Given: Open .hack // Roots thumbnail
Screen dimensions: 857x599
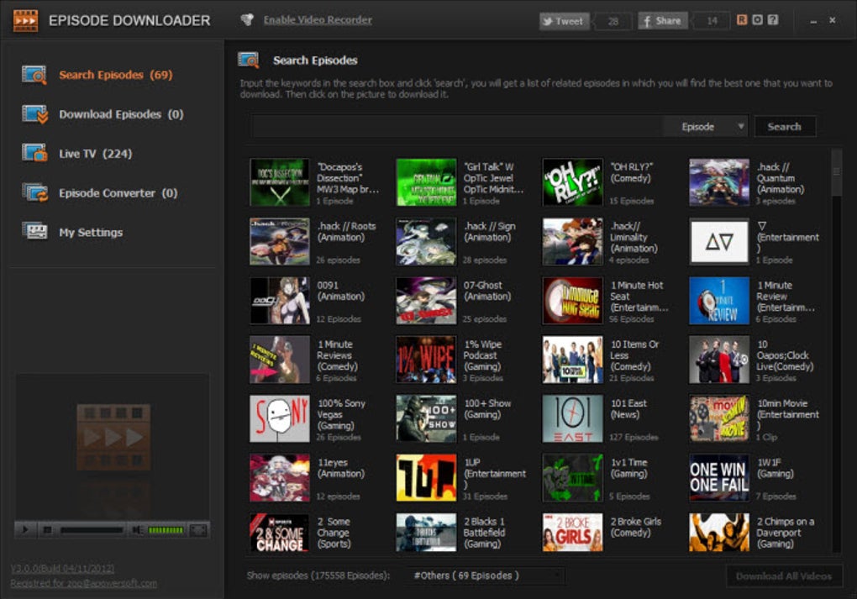Looking at the screenshot, I should 279,241.
